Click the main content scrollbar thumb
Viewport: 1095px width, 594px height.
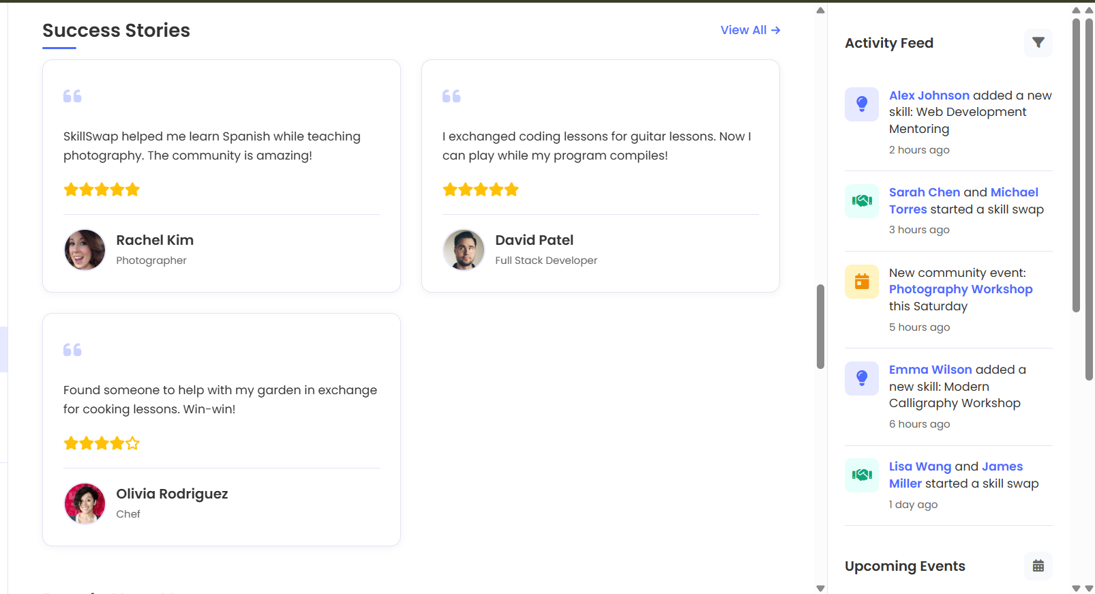coord(820,326)
